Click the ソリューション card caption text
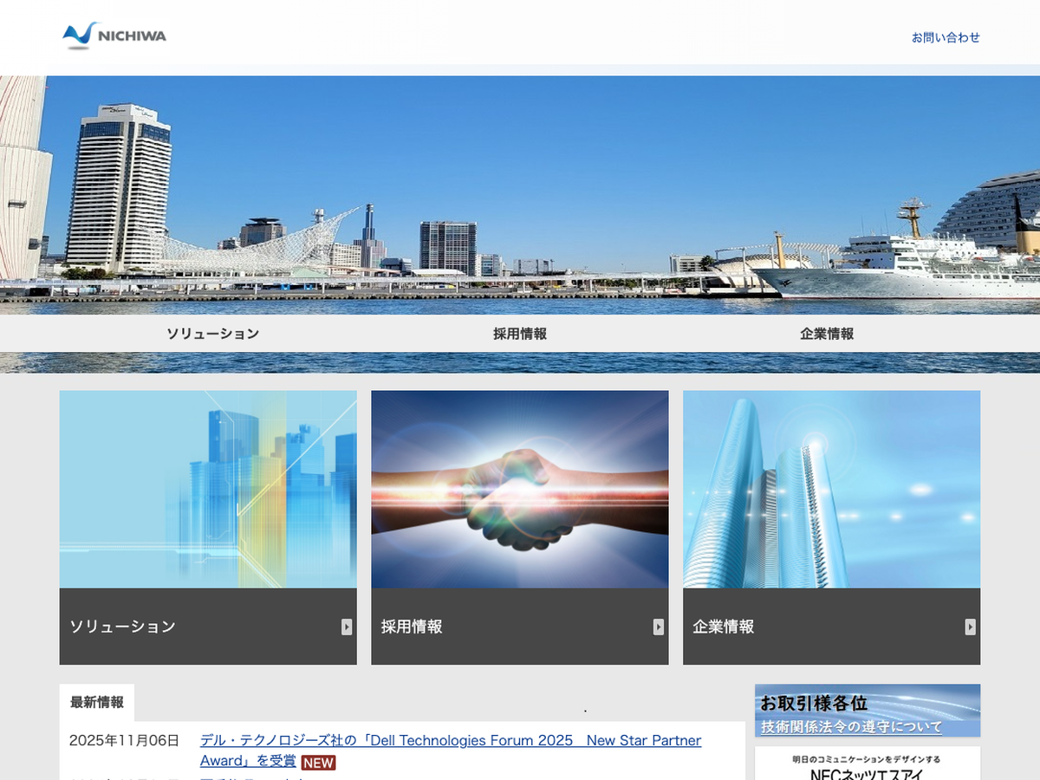This screenshot has height=780, width=1040. 122,627
